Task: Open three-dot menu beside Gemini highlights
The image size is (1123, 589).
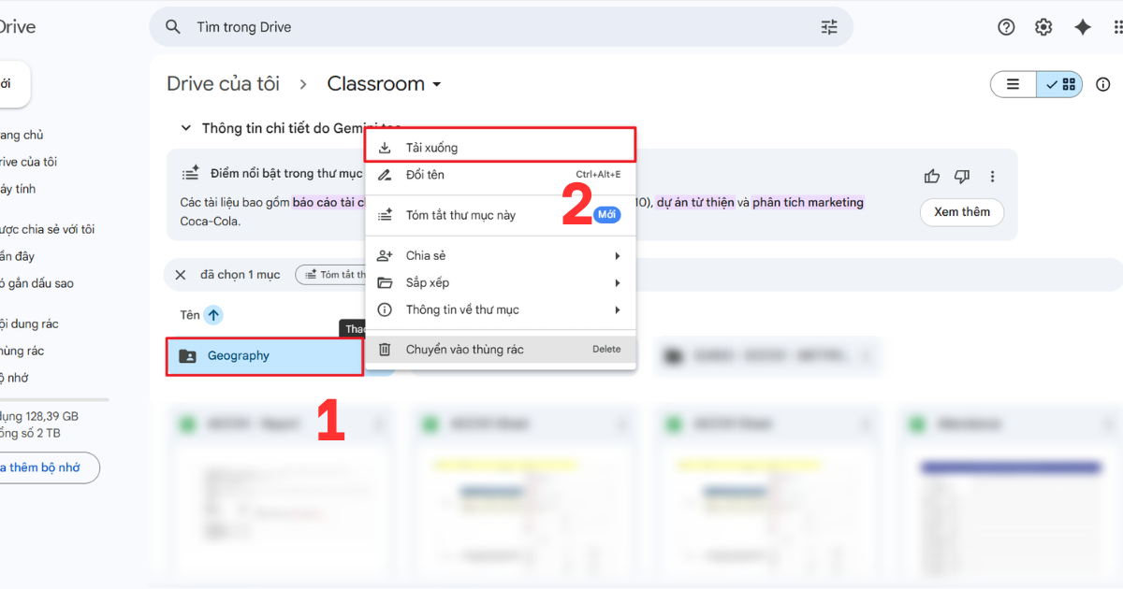Action: tap(993, 176)
